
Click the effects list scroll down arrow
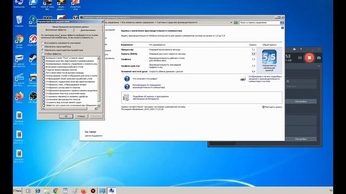pyautogui.click(x=98, y=106)
